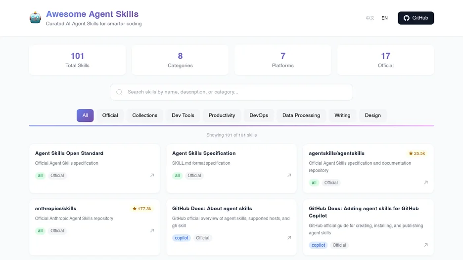Screen dimensions: 463x260
Task: Click 'Official' tag on About agent skills card
Action: click(x=203, y=238)
